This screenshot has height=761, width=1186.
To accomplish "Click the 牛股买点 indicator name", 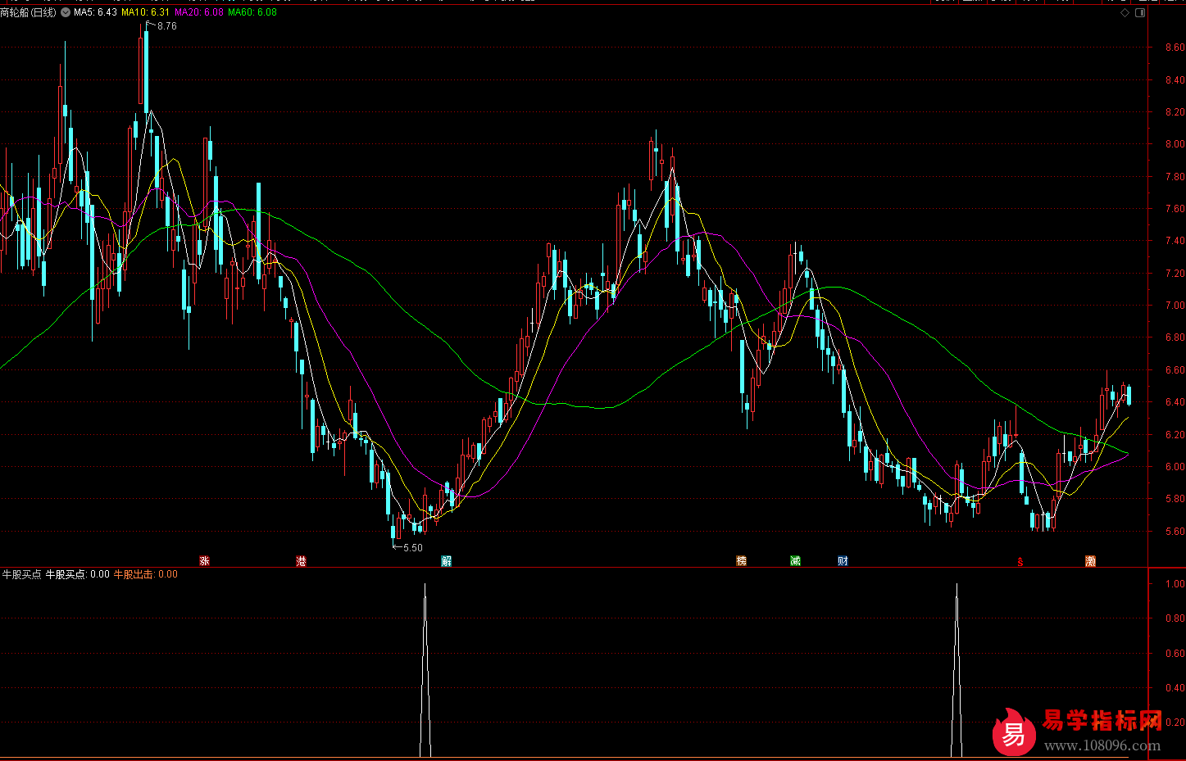I will coord(21,574).
